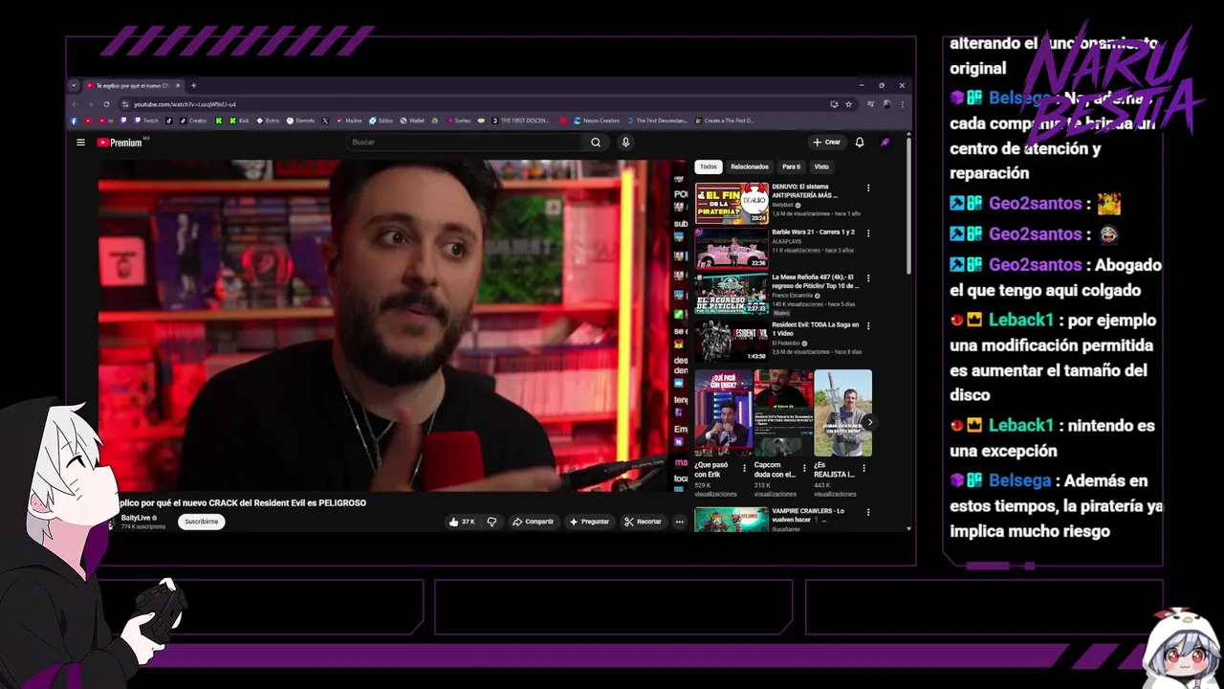Start voice search with microphone icon
1224x689 pixels.
[x=625, y=143]
